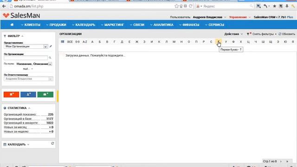Open the green add button

click(x=45, y=94)
